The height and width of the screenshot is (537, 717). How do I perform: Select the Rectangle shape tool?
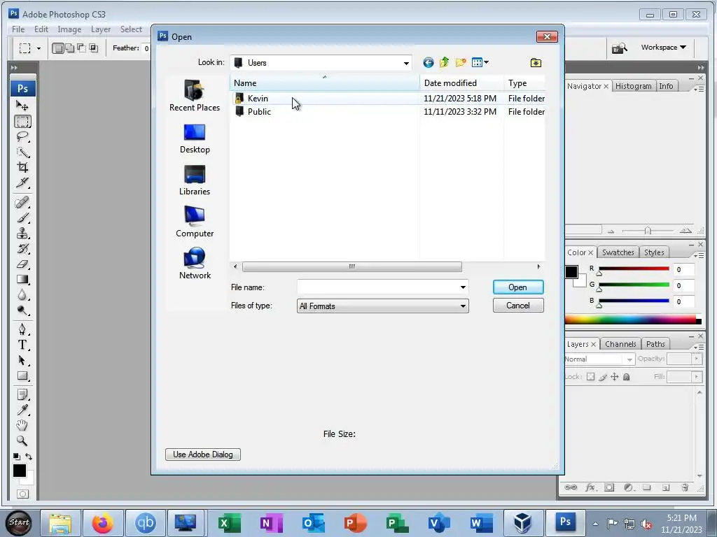[22, 375]
